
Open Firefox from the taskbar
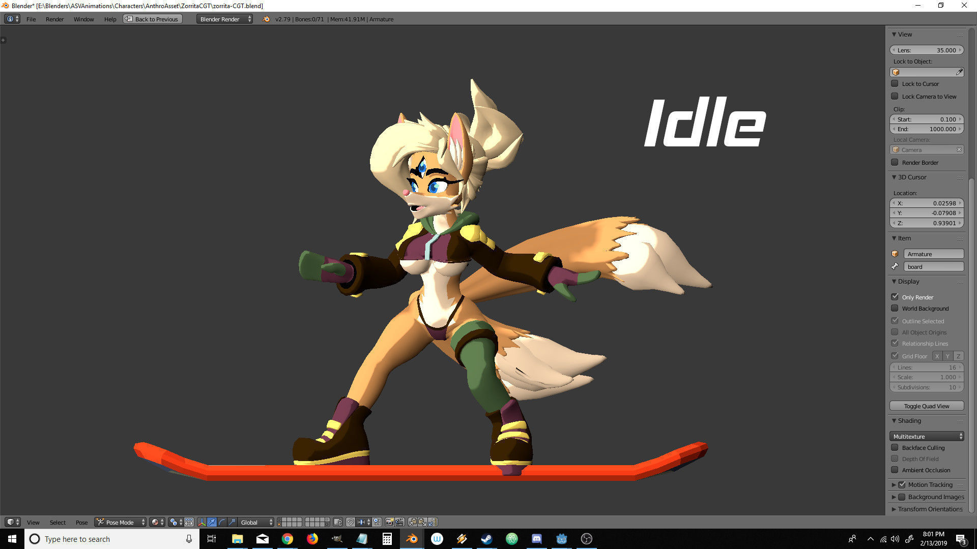[x=312, y=539]
